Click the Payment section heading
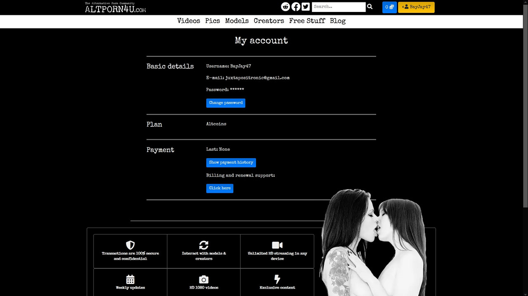The image size is (528, 296). pos(160,150)
